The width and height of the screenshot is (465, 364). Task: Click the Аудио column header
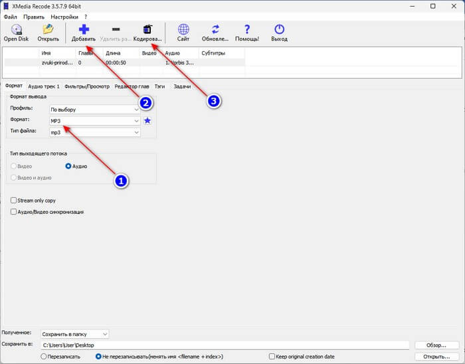point(180,53)
